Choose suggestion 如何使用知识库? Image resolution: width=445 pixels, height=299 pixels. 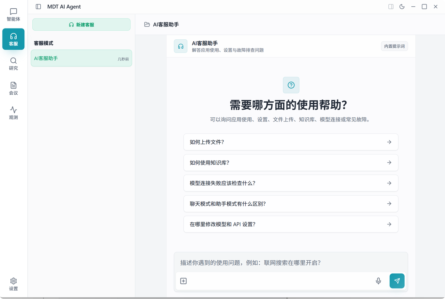(291, 163)
